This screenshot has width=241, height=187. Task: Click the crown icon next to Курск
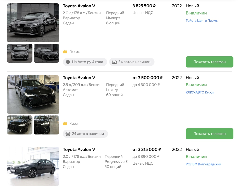[x=65, y=123]
